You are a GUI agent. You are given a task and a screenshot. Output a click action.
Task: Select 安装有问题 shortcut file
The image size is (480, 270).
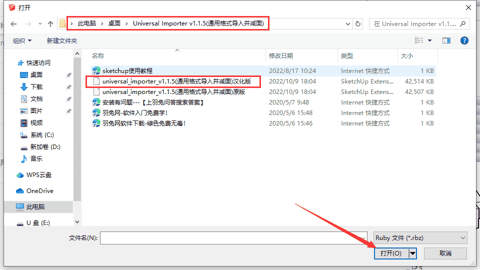[x=263, y=102]
